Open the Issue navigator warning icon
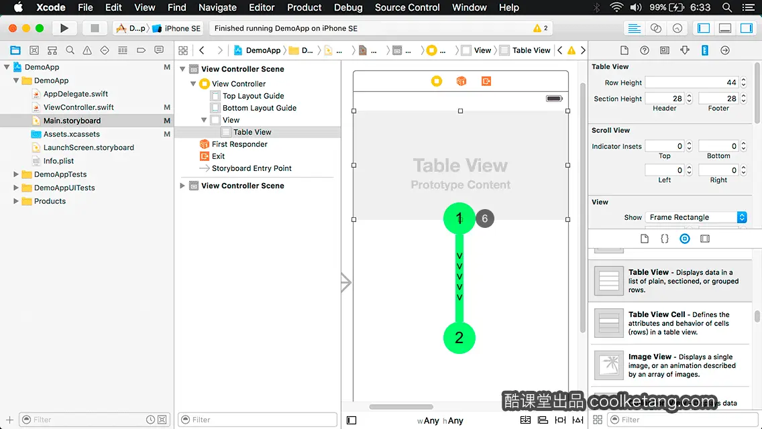This screenshot has height=429, width=762. 87,50
